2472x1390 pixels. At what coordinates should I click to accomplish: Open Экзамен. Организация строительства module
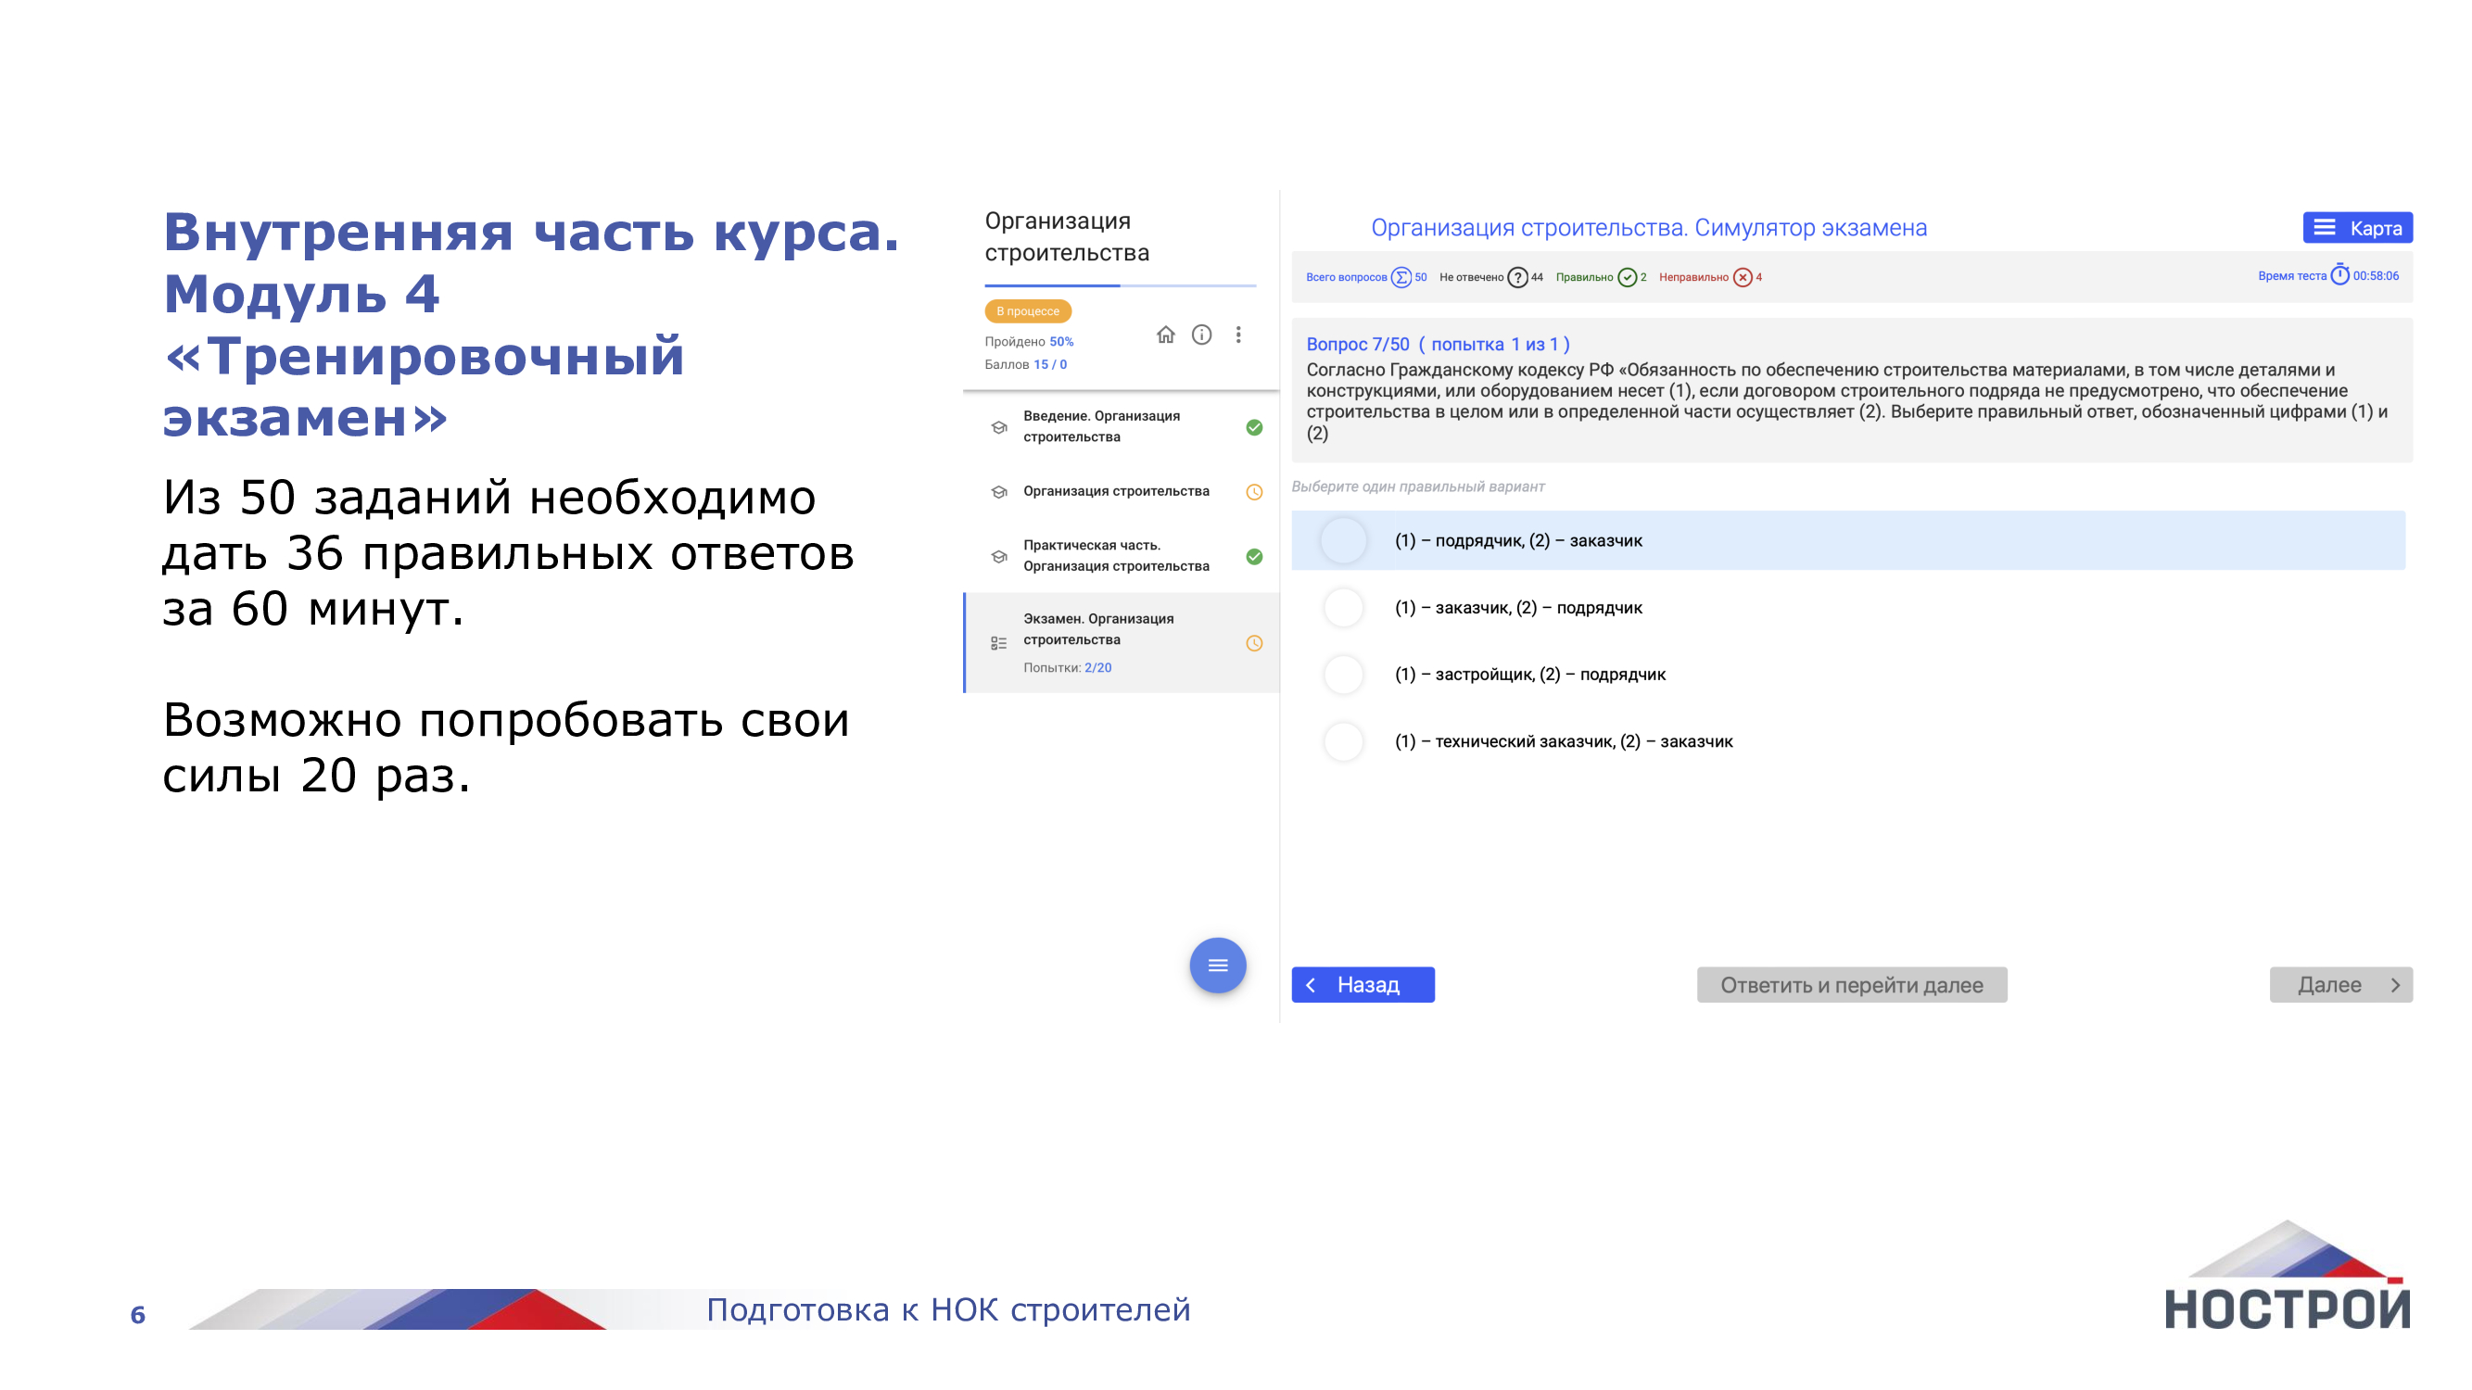coord(1121,642)
